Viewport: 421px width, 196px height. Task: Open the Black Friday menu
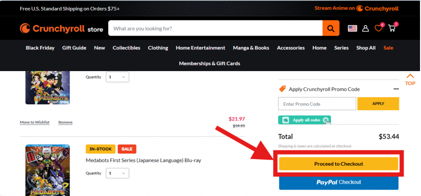point(41,48)
